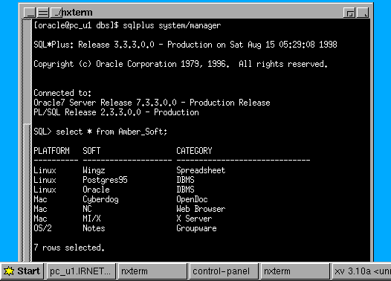The width and height of the screenshot is (391, 281).
Task: Click the nxterm second titlebar menu icon
Action: coord(43,13)
